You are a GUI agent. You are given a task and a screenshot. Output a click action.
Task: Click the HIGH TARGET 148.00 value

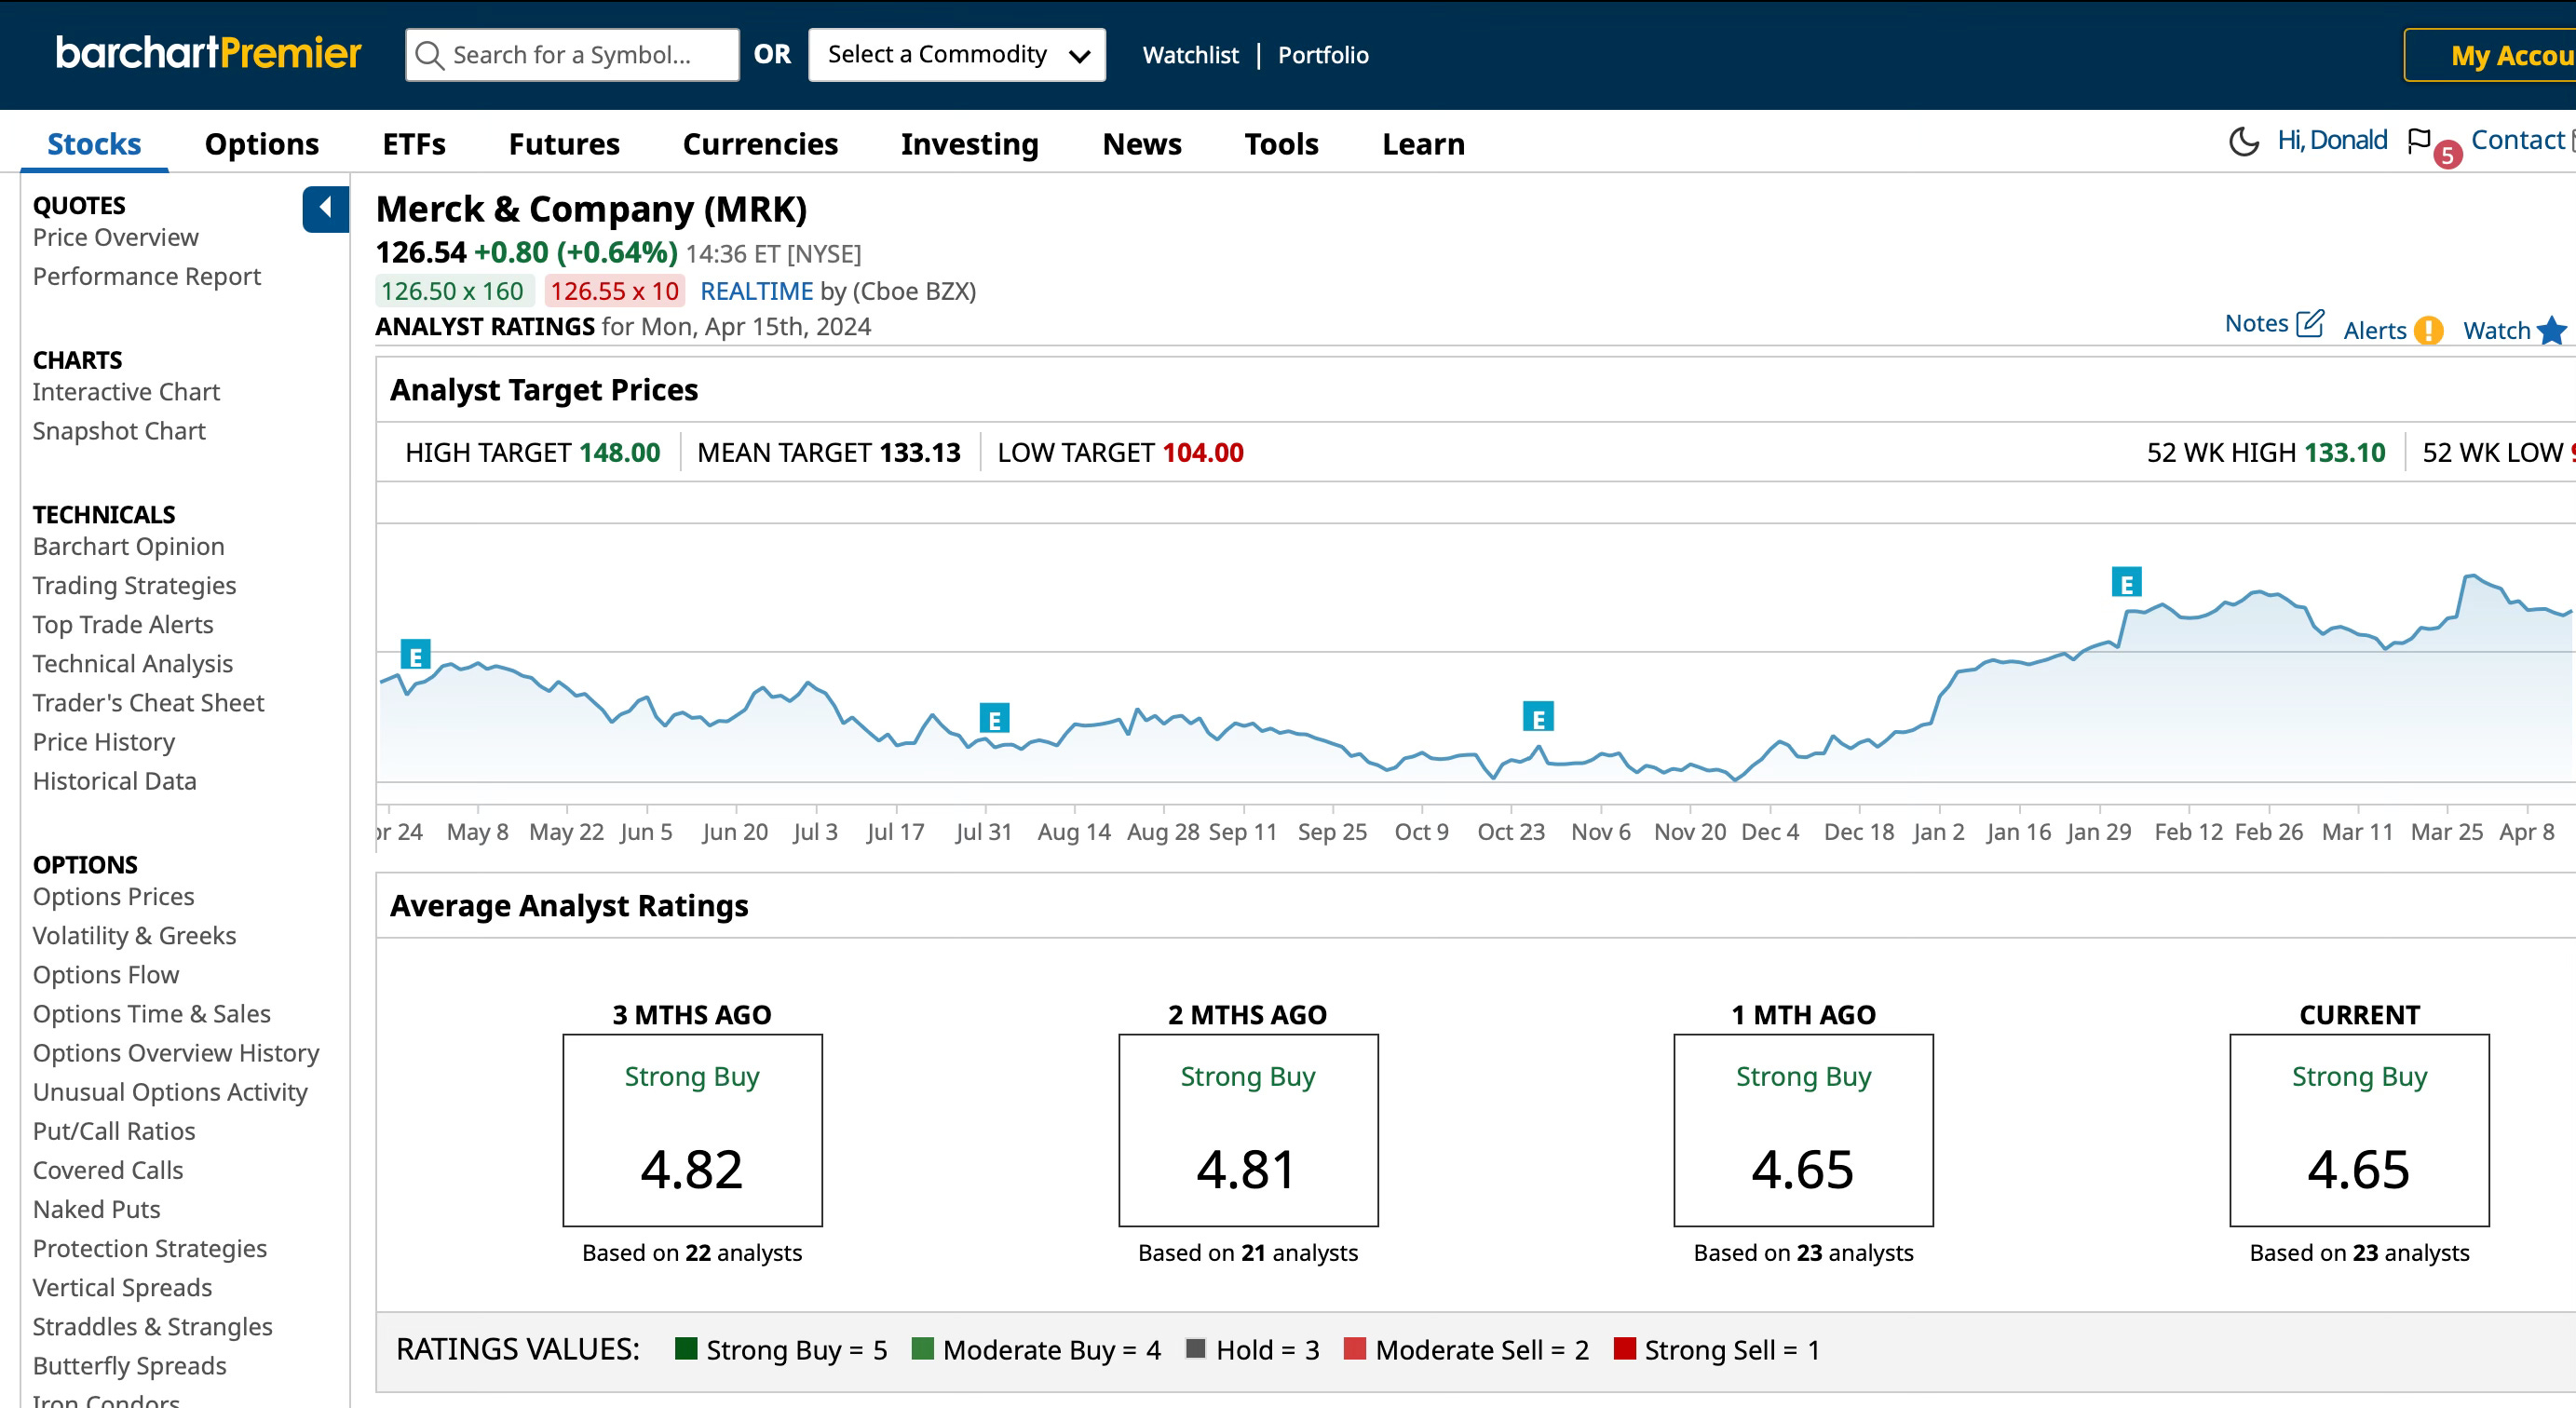(x=620, y=453)
